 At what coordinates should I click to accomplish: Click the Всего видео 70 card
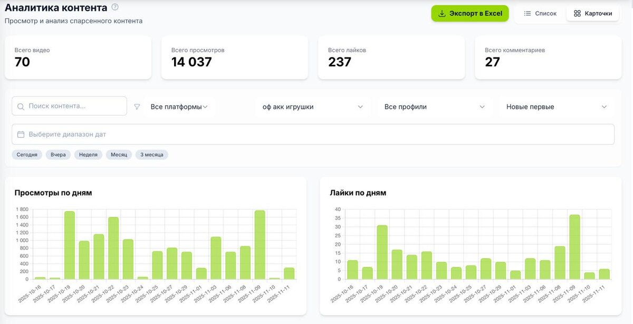(78, 58)
